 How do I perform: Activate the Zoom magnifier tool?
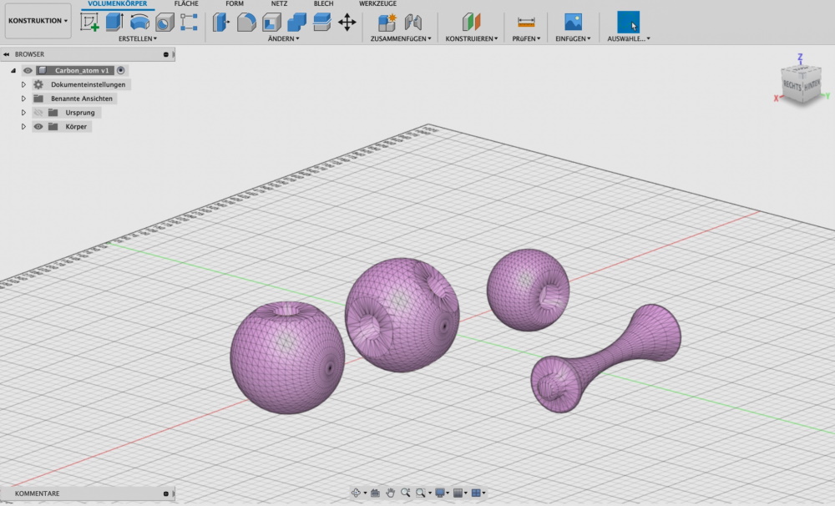click(405, 493)
